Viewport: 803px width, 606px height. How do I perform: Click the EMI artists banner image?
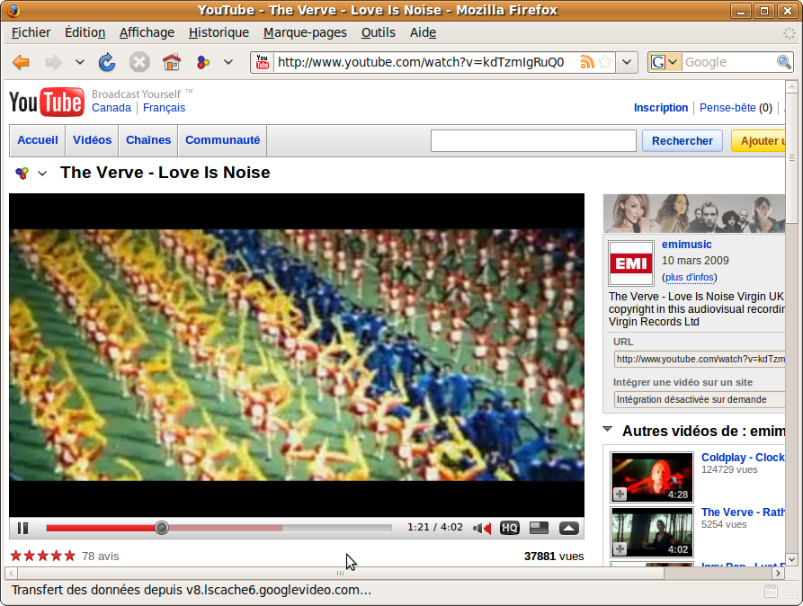point(694,214)
